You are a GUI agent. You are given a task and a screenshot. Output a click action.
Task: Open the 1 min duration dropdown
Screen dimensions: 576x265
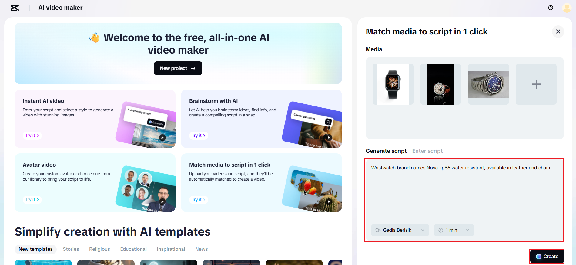pyautogui.click(x=454, y=230)
